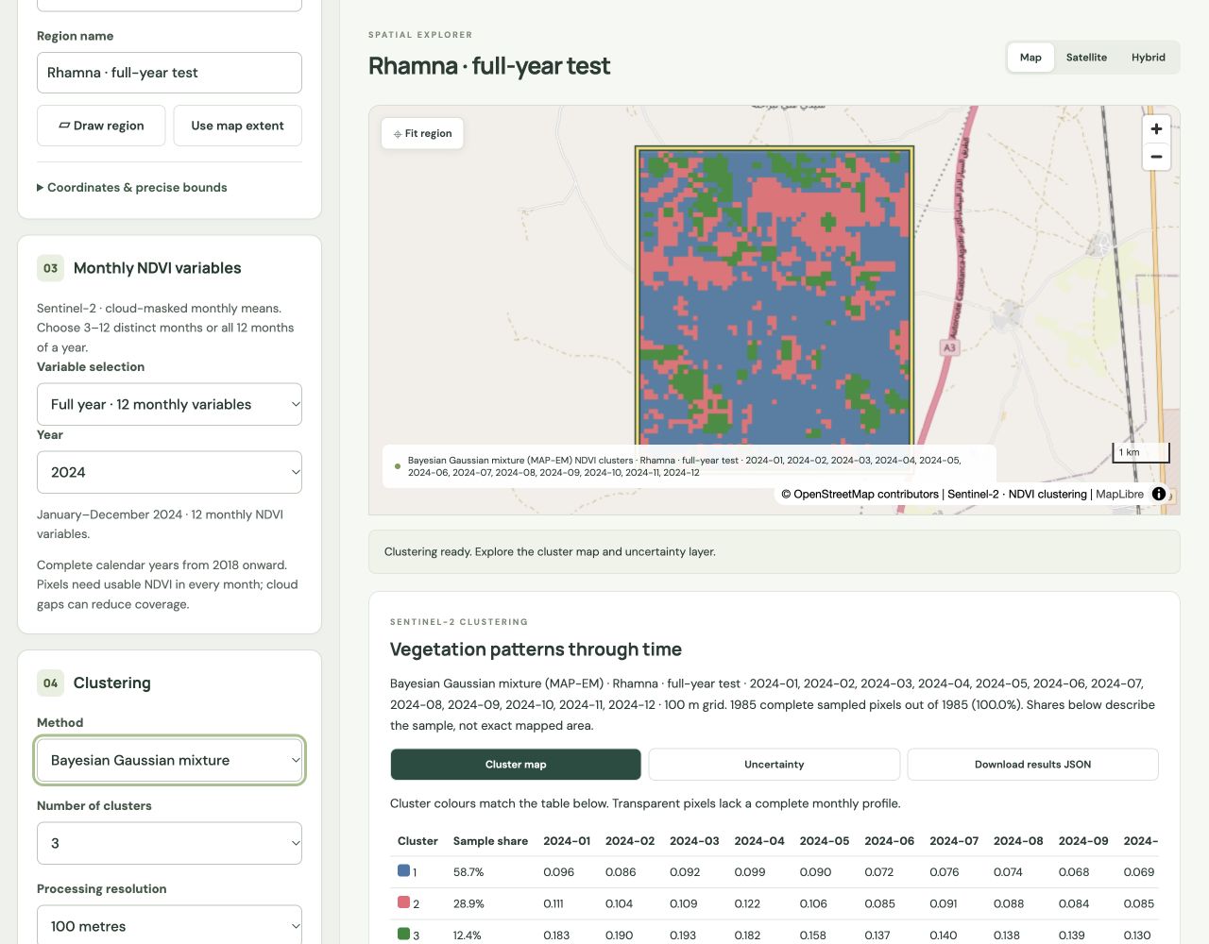Image resolution: width=1209 pixels, height=944 pixels.
Task: Open the clustering Method dropdown
Action: coord(170,760)
